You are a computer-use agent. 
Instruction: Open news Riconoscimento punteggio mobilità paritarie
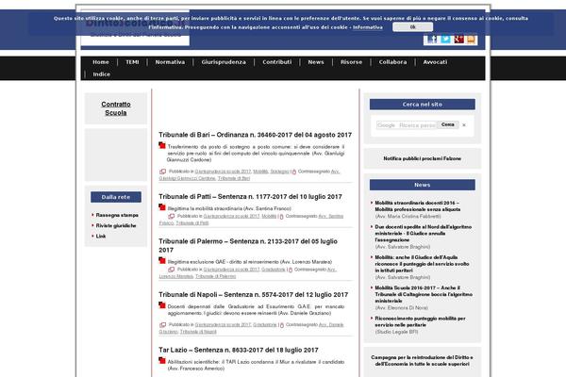pos(420,321)
